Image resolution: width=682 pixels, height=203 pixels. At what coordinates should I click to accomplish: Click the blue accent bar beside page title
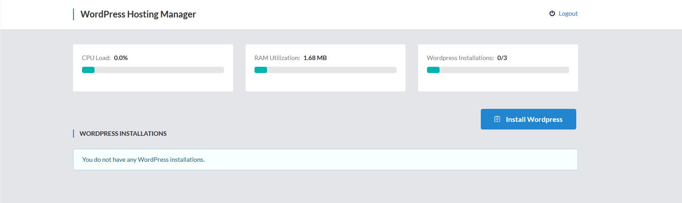pos(73,14)
